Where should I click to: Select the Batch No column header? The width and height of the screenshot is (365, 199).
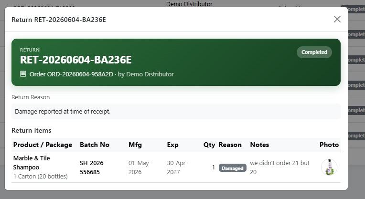click(95, 145)
